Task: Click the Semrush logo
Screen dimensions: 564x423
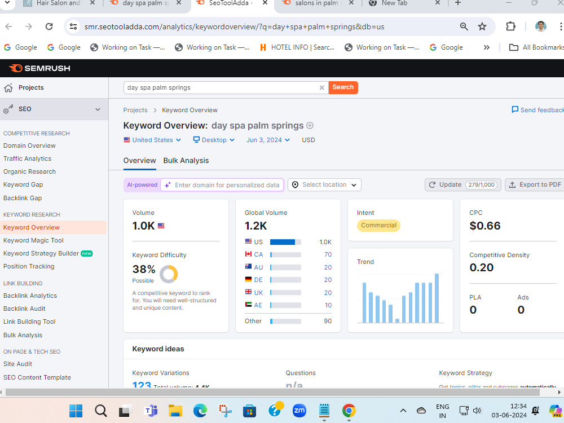Action: 39,68
